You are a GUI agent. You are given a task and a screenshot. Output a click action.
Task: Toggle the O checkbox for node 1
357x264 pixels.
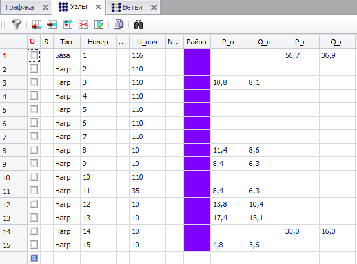(x=34, y=55)
